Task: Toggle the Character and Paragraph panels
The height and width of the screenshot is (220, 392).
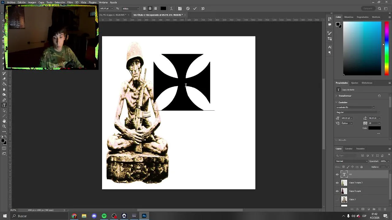Action: pyautogui.click(x=180, y=9)
